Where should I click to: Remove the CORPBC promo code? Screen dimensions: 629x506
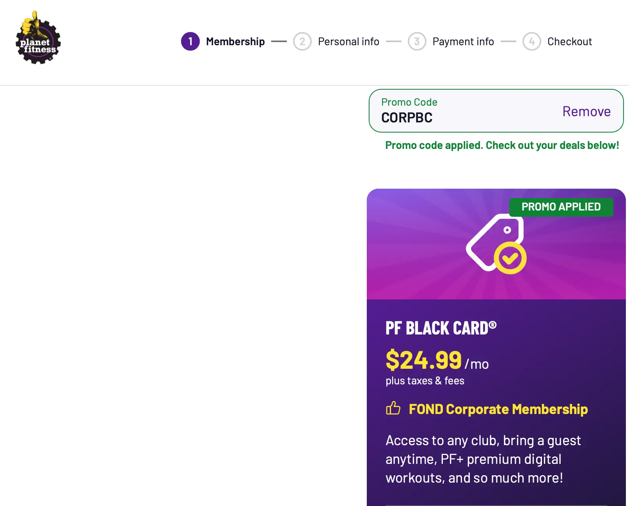(586, 111)
